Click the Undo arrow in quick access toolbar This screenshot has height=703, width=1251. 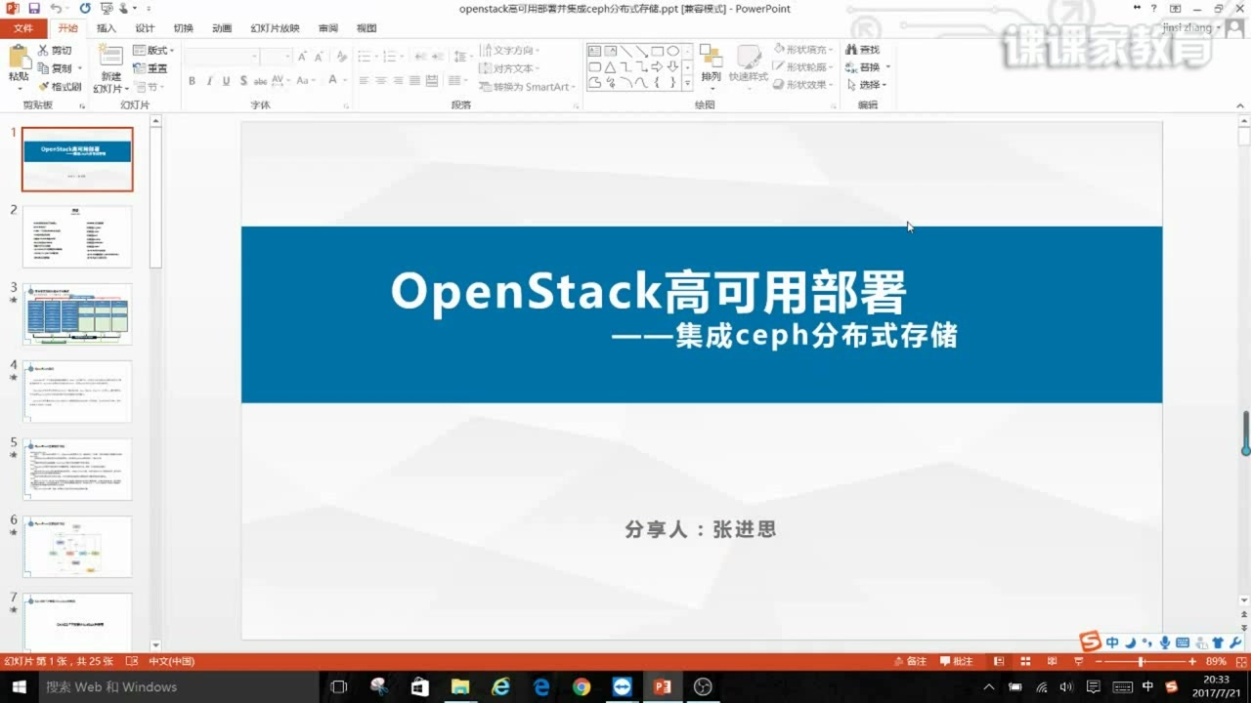pyautogui.click(x=56, y=8)
